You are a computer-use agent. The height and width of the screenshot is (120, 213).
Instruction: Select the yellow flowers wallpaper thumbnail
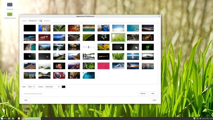104,47
